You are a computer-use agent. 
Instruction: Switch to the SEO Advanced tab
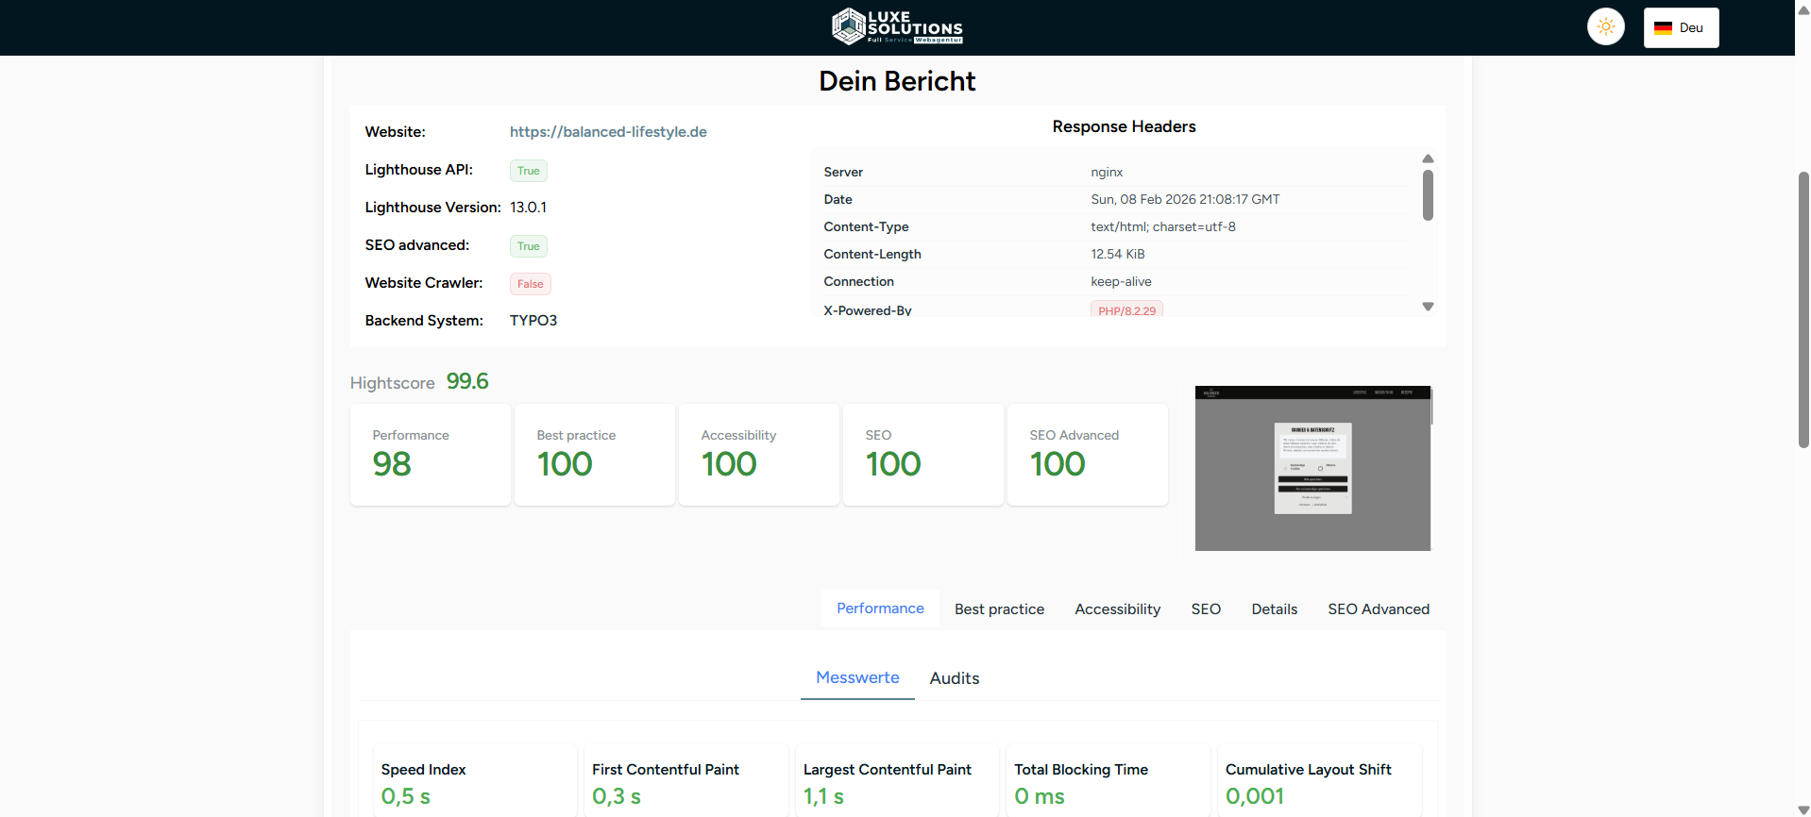tap(1379, 609)
